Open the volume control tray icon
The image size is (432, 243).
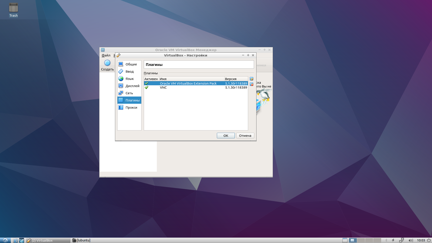pos(411,240)
